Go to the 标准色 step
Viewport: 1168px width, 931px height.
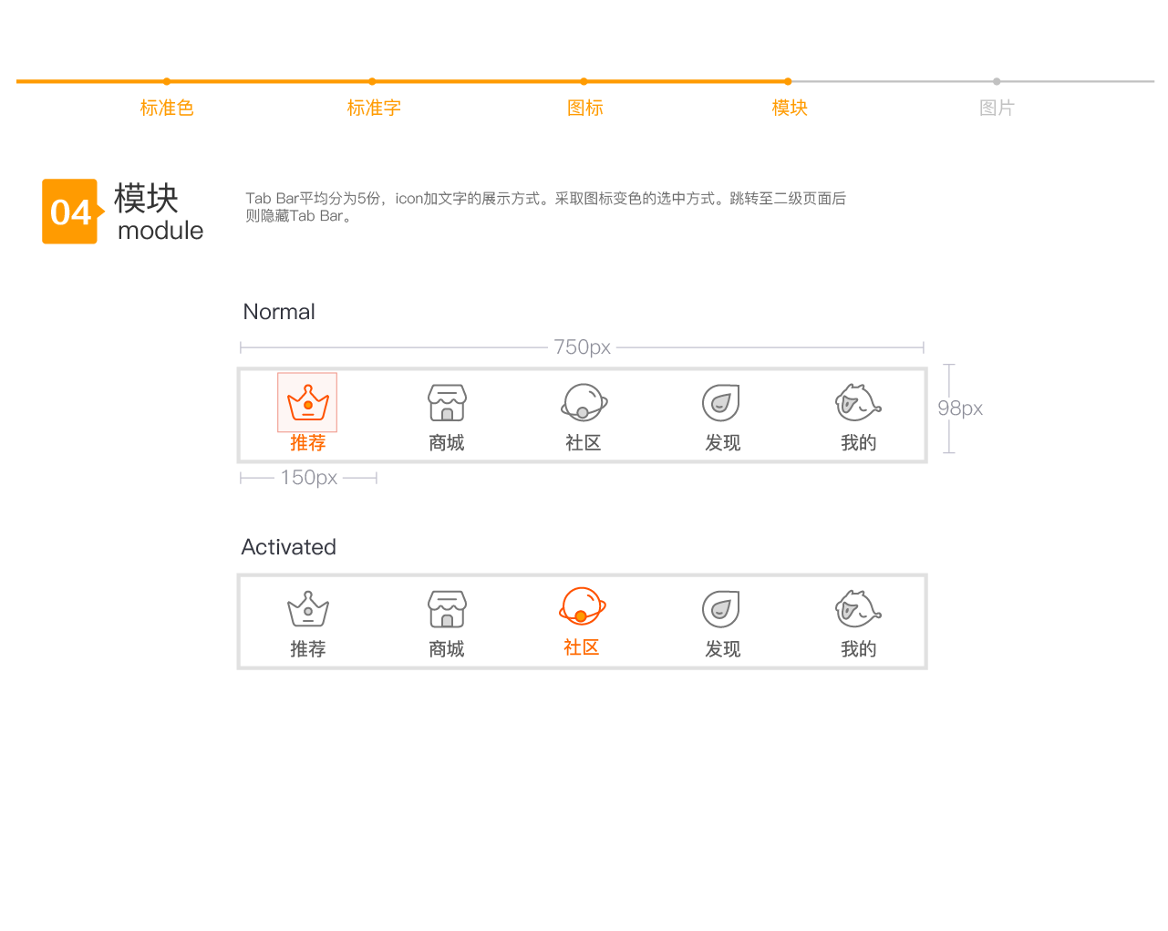[167, 108]
